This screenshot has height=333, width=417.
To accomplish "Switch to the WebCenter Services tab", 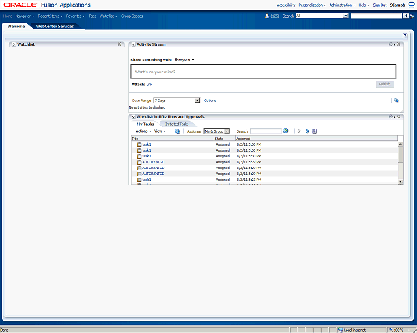I will (x=55, y=26).
